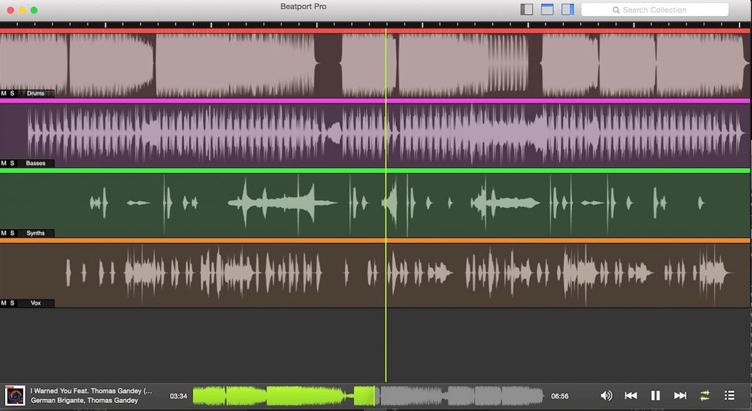Screen dimensions: 752x411
Task: Click the Drums stem waveform
Action: [375, 65]
